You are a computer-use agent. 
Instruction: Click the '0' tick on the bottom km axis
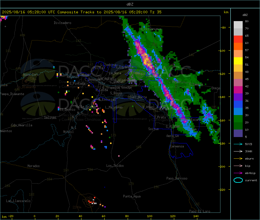(34, 216)
